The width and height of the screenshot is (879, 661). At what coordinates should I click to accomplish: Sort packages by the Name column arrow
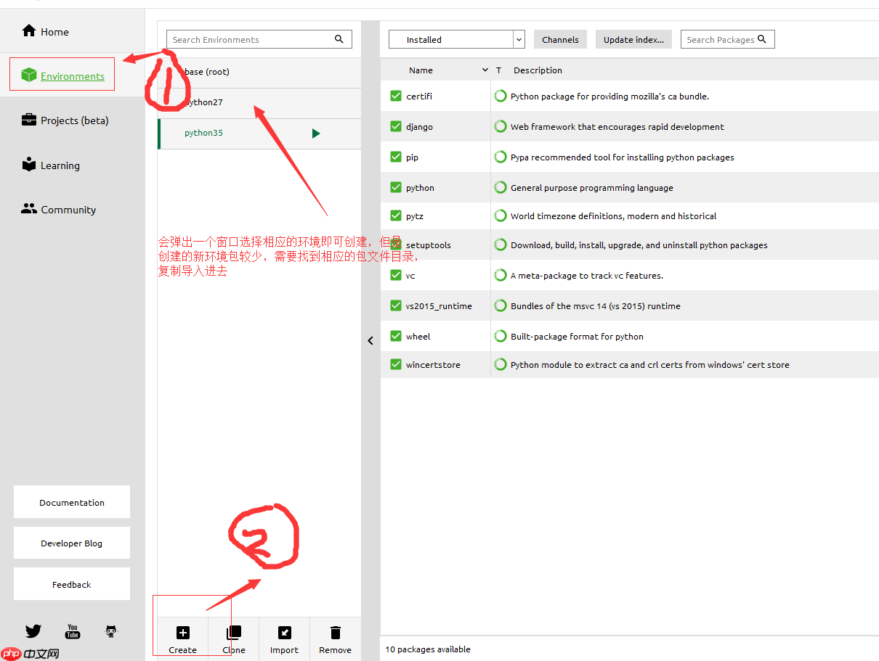click(485, 70)
